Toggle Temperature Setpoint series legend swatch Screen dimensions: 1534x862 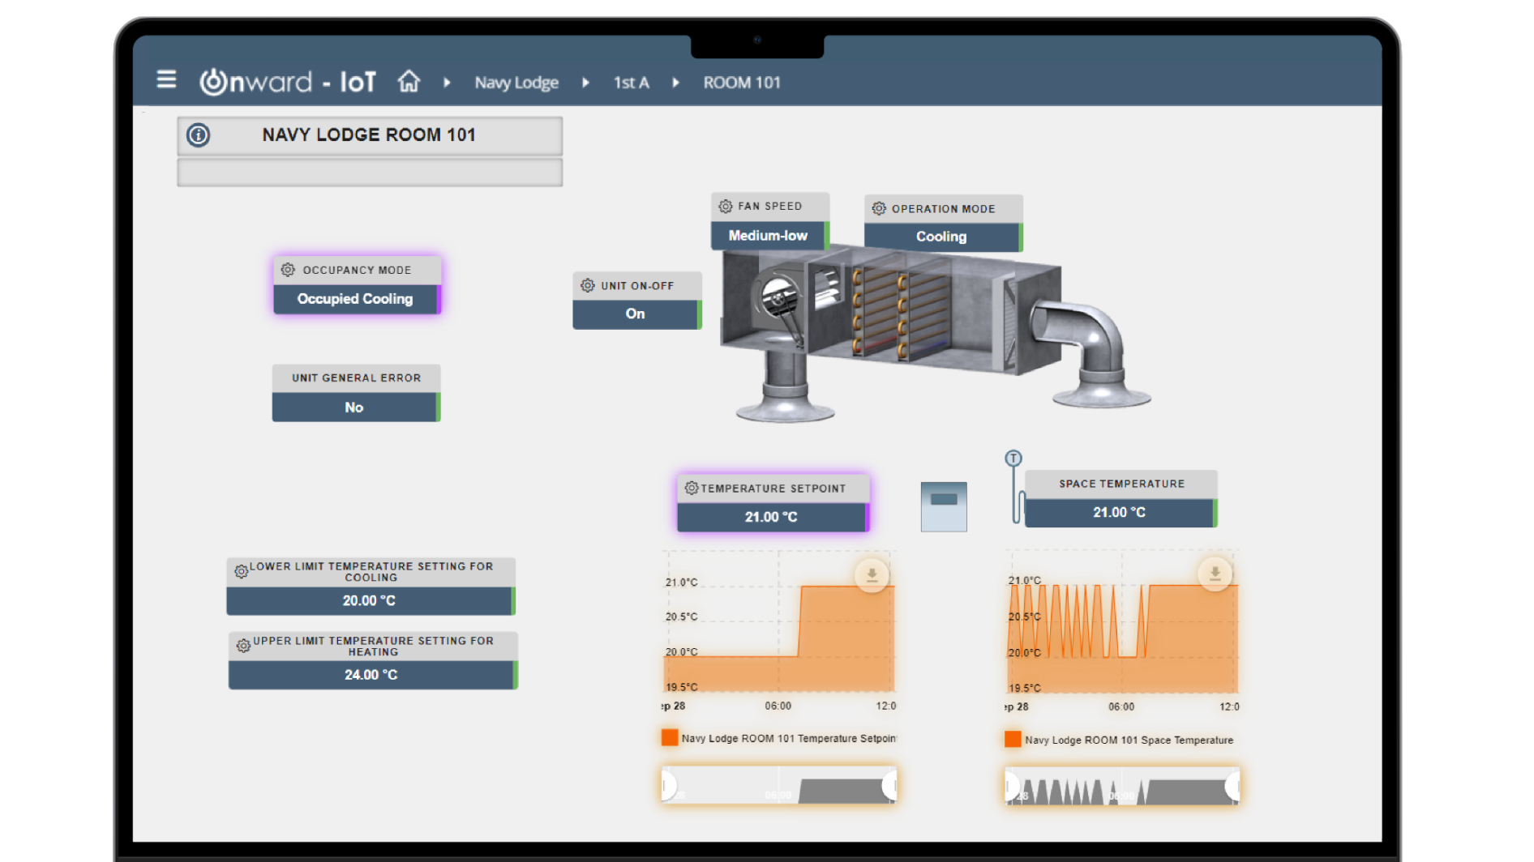tap(670, 738)
